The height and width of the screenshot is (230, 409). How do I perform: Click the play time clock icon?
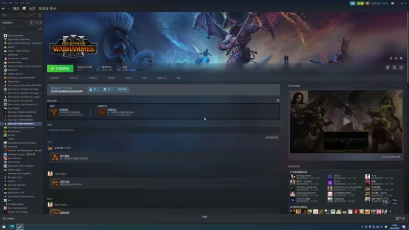[98, 68]
